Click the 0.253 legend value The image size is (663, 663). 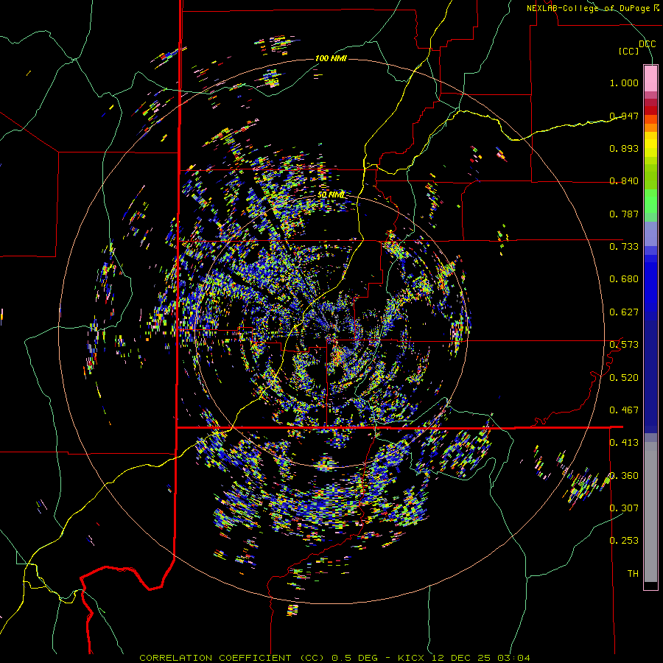624,541
